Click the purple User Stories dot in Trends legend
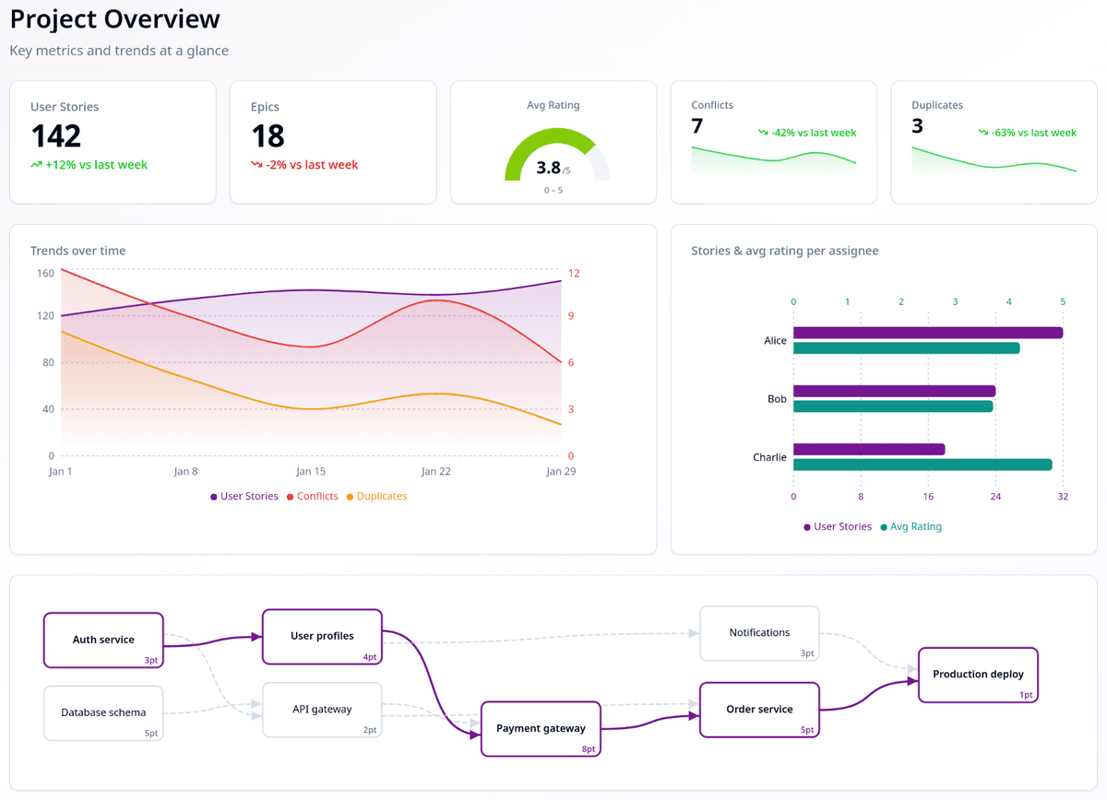1107x800 pixels. pos(214,497)
